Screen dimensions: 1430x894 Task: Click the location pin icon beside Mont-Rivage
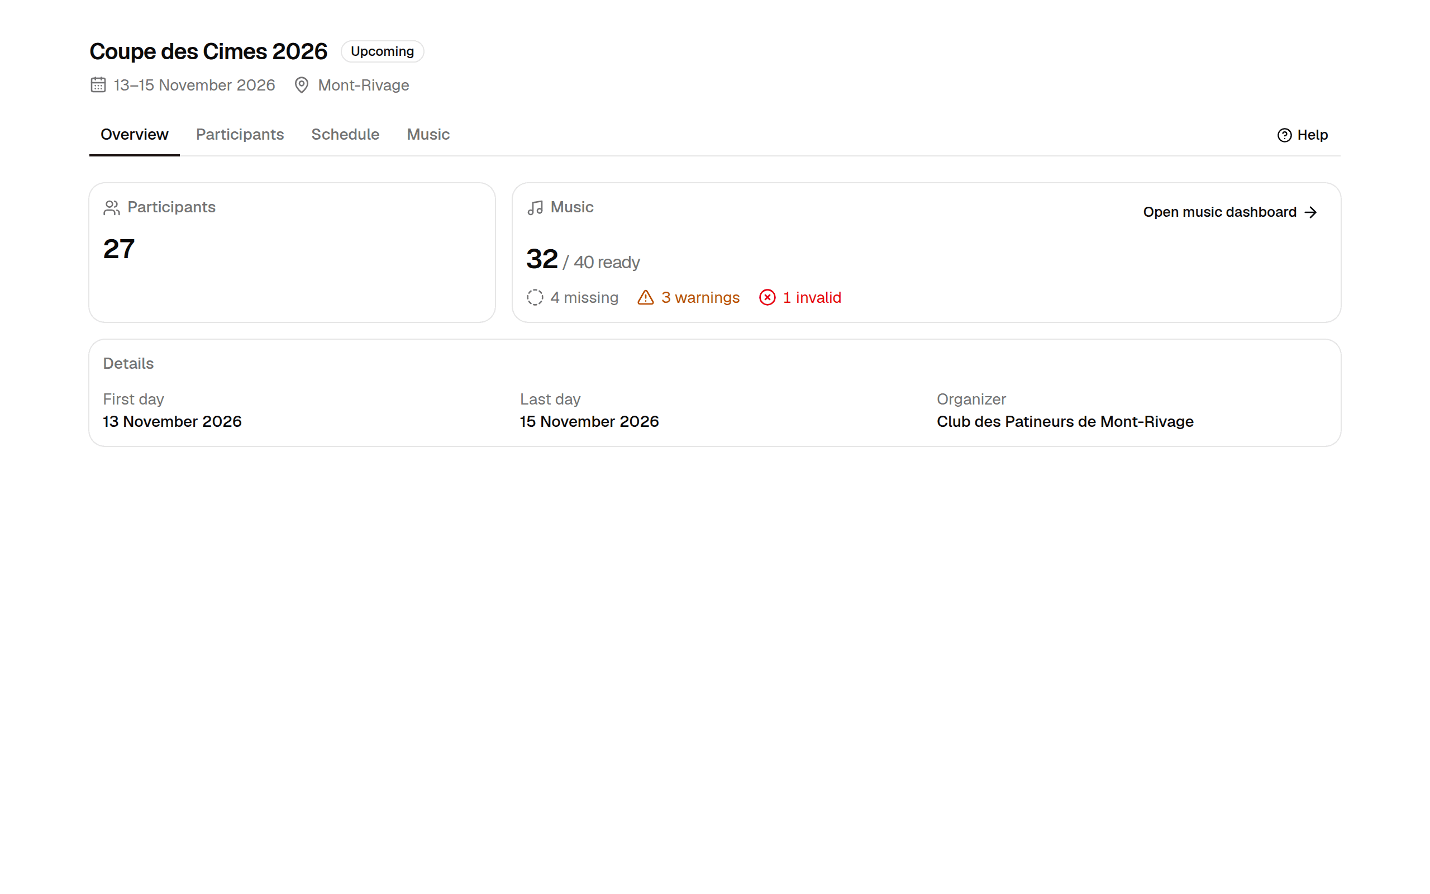click(302, 85)
